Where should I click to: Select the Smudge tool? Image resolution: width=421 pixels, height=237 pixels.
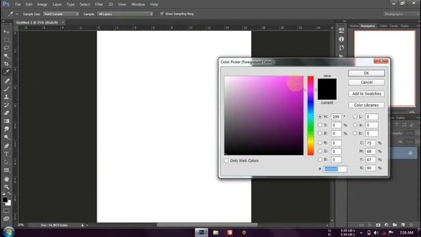point(7,129)
